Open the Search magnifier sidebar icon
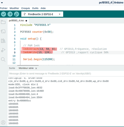Screen dimensions: 124x127 click(x=3, y=59)
